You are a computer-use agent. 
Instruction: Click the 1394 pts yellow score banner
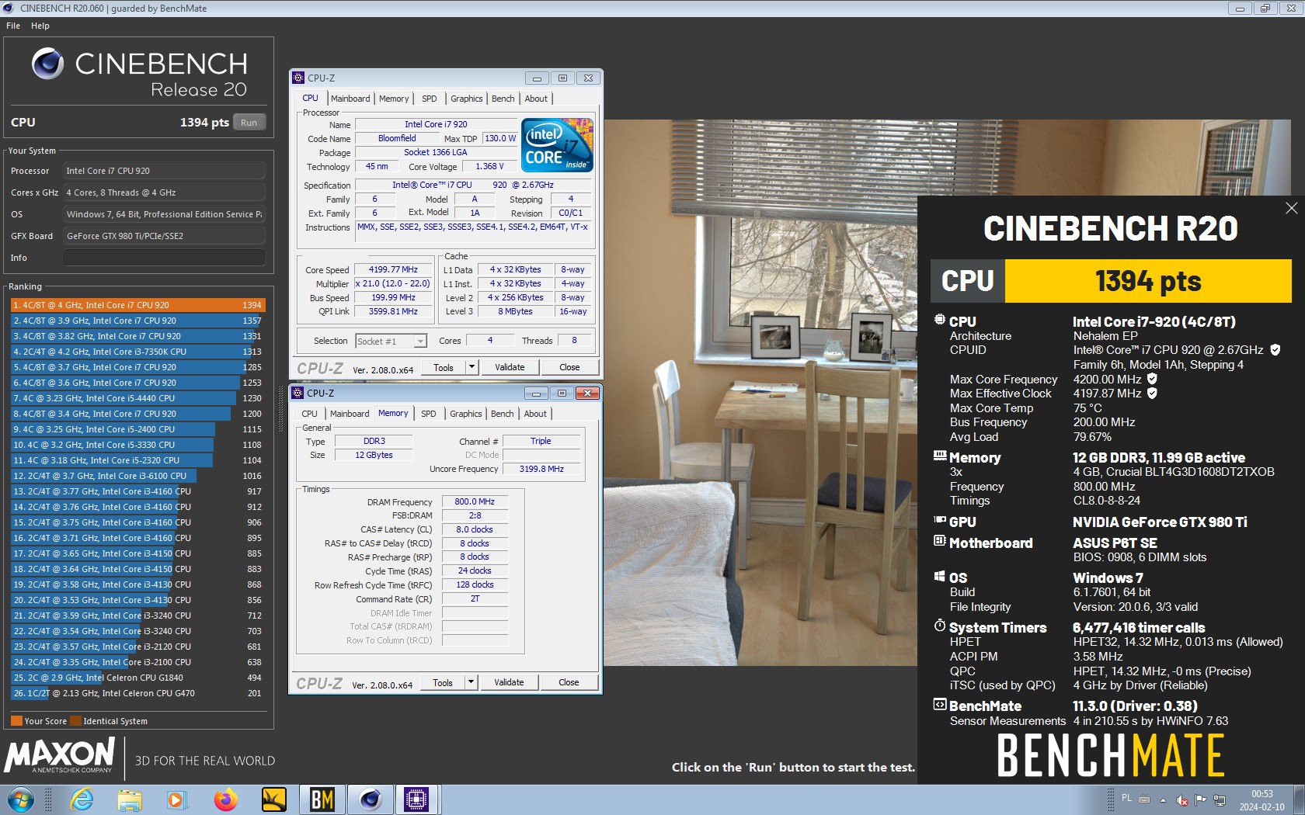point(1148,281)
